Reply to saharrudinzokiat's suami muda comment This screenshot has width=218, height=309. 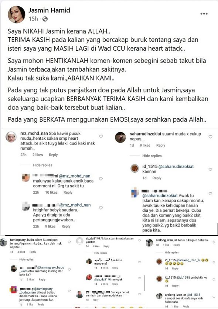point(161,145)
